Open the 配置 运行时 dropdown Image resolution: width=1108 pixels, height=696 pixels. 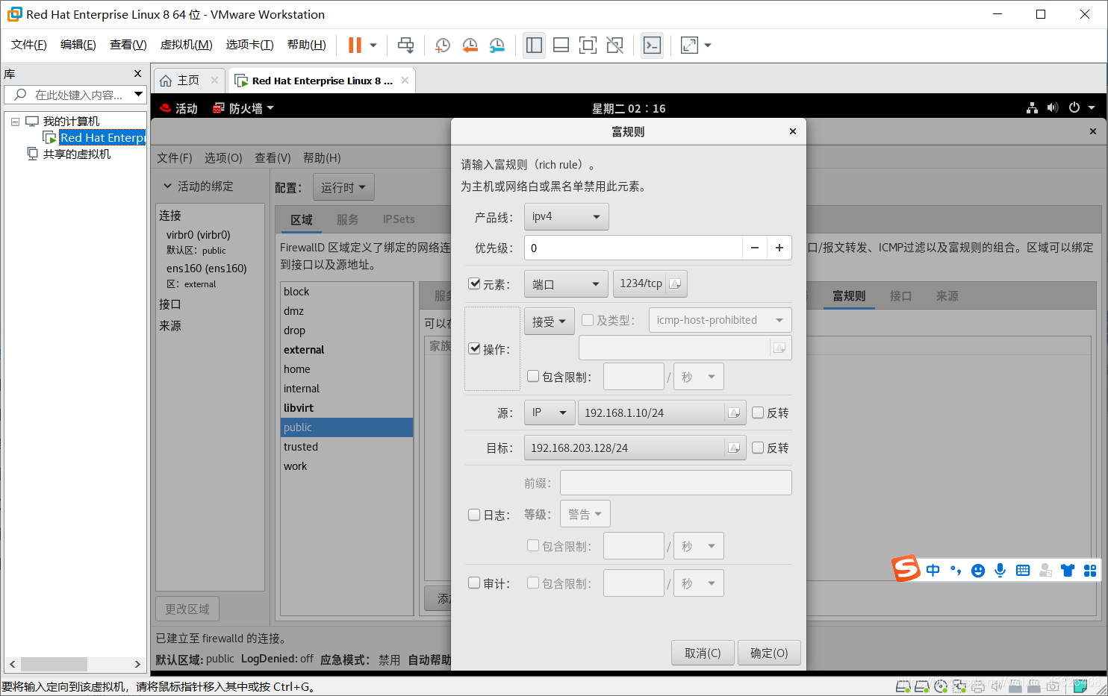click(343, 187)
